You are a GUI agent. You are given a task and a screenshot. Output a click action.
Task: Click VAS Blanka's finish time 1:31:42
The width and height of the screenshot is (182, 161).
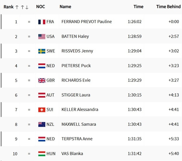click(135, 154)
